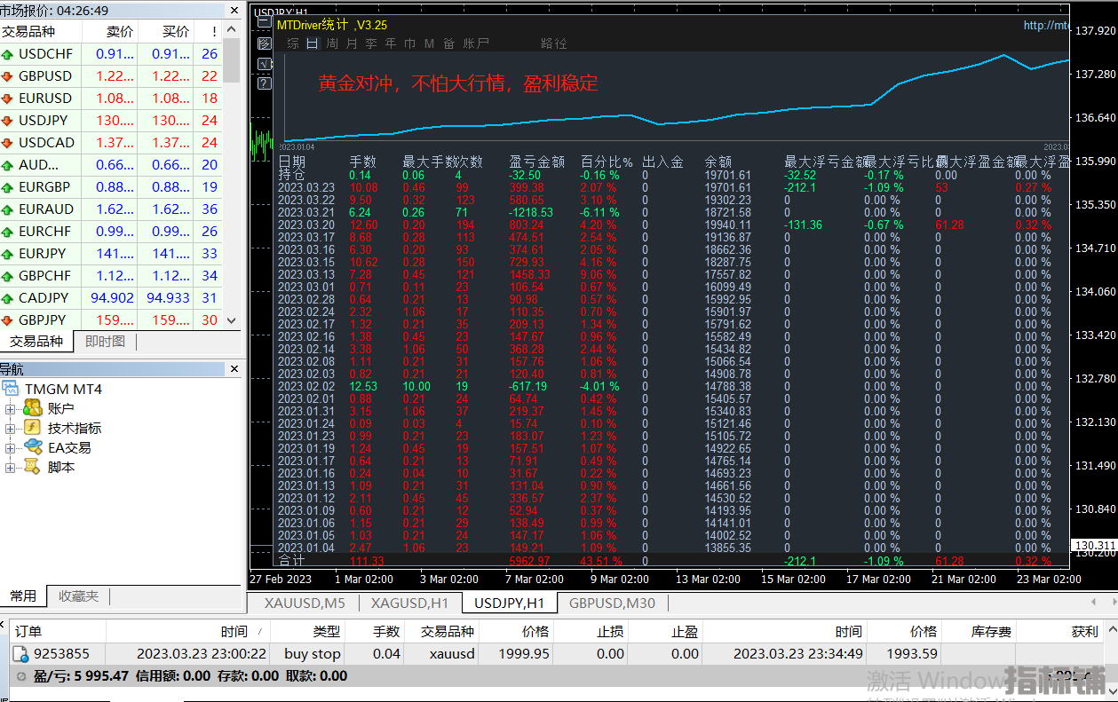Click the http://mt link in MTDriver header
1118x702 pixels.
1046,26
